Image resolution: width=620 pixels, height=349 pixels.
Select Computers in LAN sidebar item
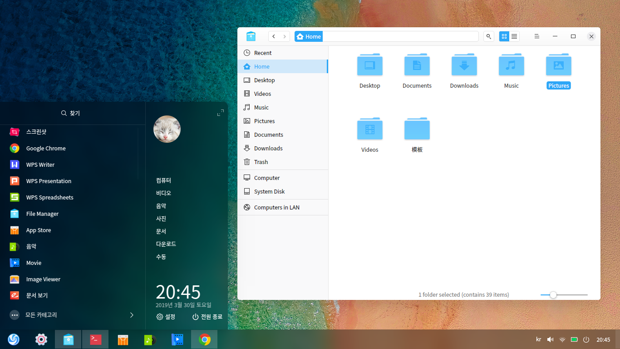pyautogui.click(x=276, y=207)
